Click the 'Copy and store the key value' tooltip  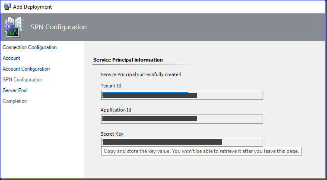(201, 151)
